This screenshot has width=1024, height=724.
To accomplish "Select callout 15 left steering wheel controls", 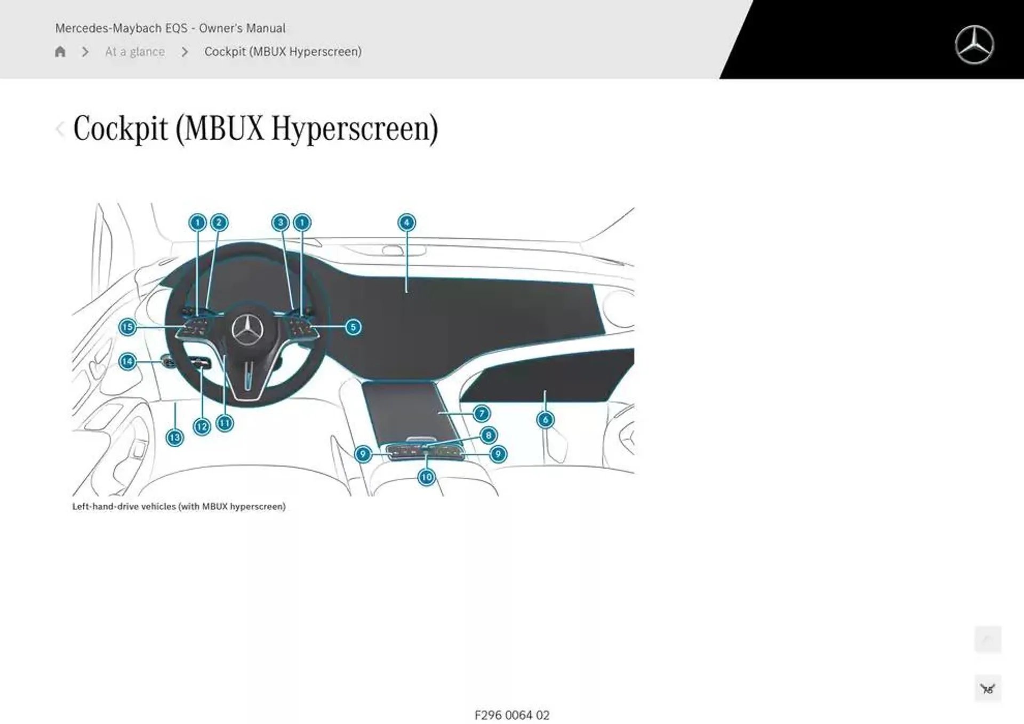I will [x=127, y=327].
